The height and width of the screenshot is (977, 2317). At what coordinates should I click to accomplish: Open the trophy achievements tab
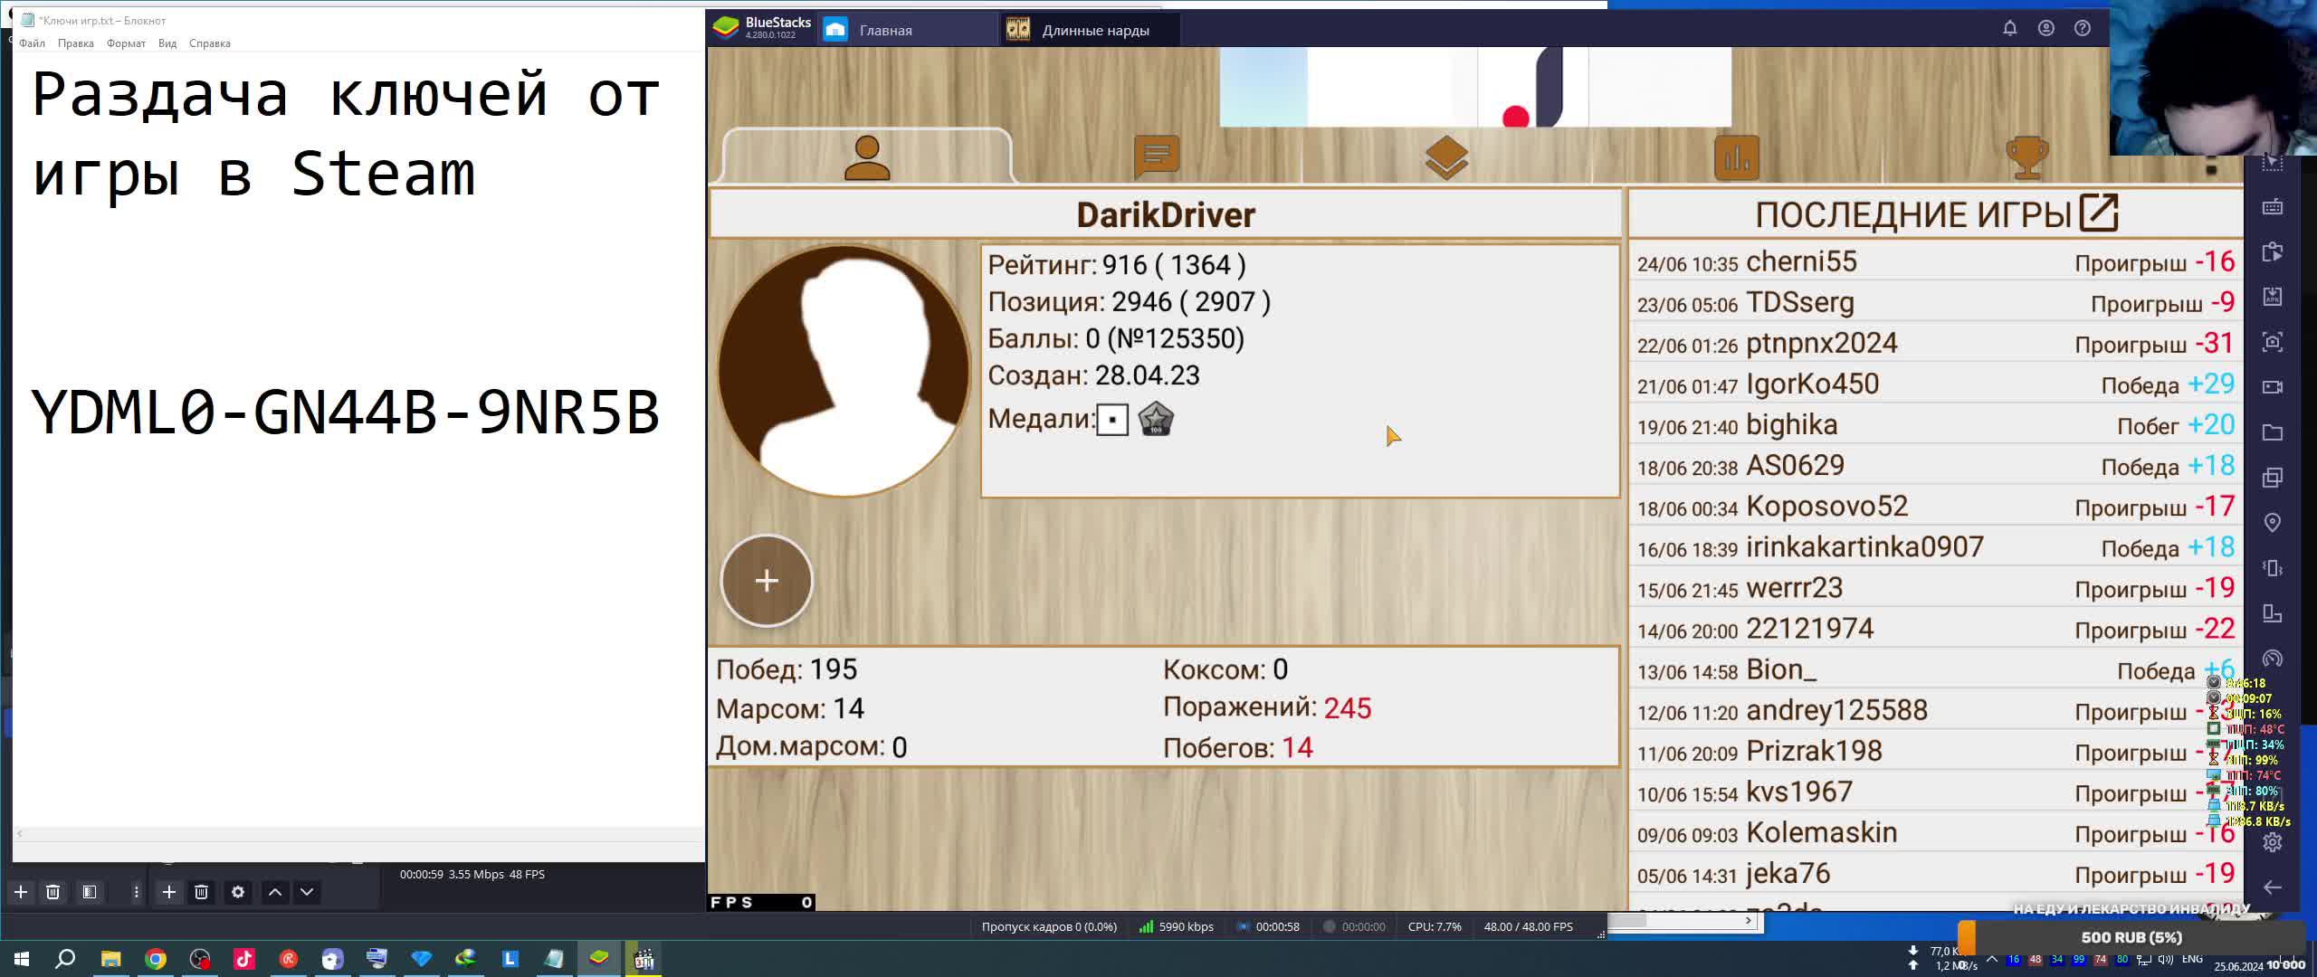point(2026,157)
